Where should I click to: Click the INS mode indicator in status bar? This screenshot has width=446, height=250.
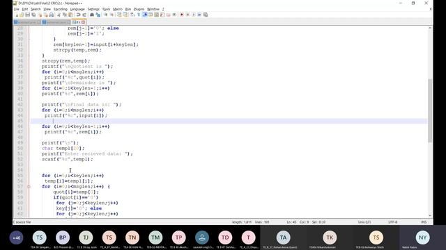click(424, 222)
